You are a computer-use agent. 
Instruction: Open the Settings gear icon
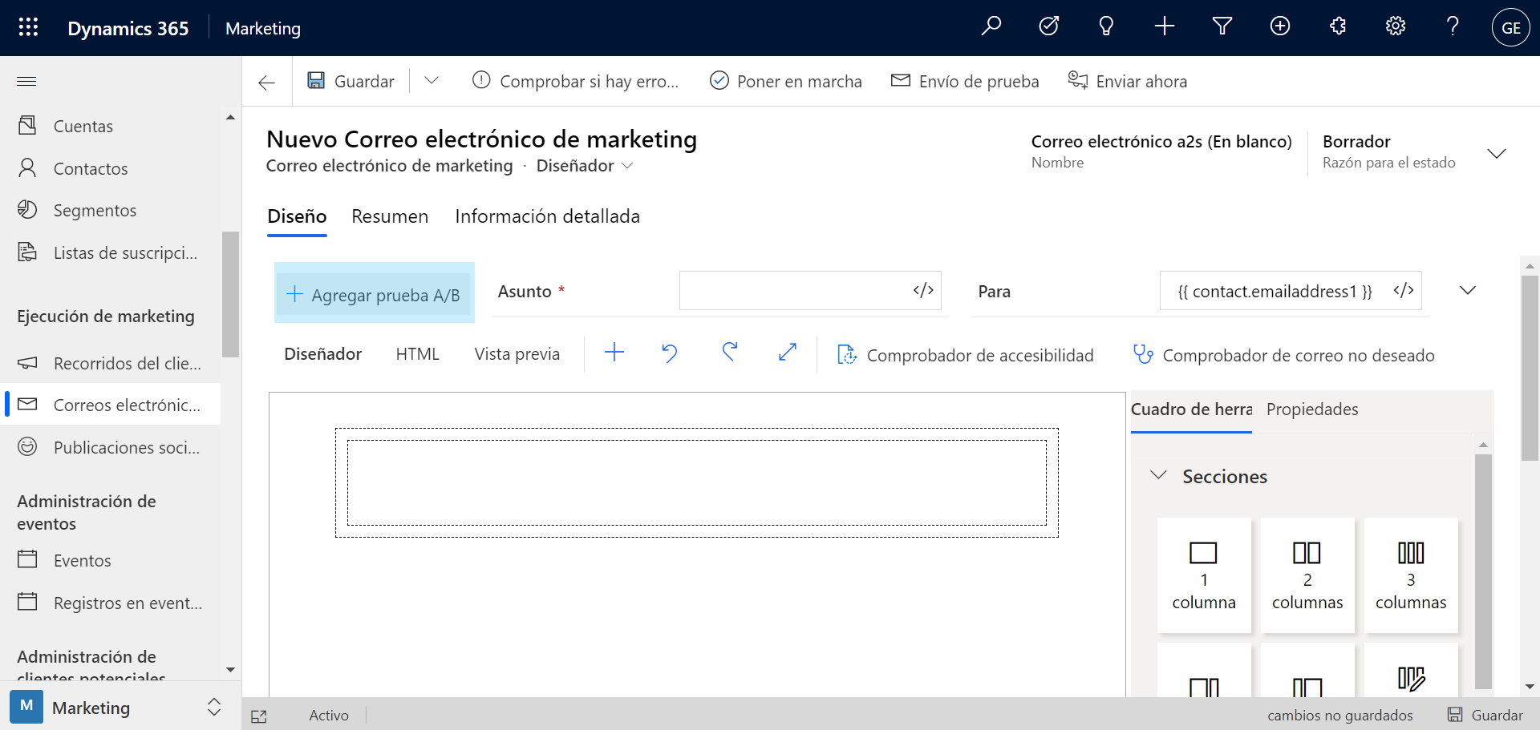(x=1395, y=26)
